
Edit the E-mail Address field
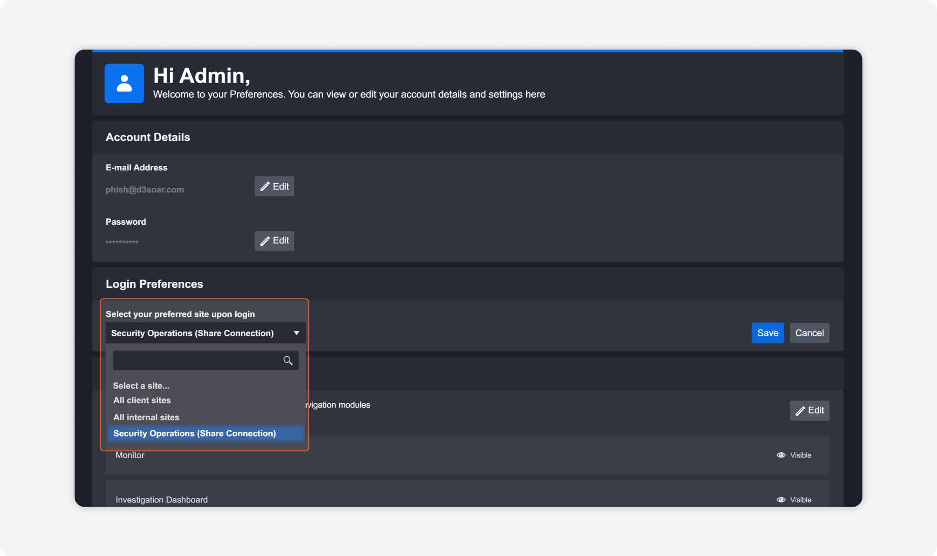(x=274, y=186)
